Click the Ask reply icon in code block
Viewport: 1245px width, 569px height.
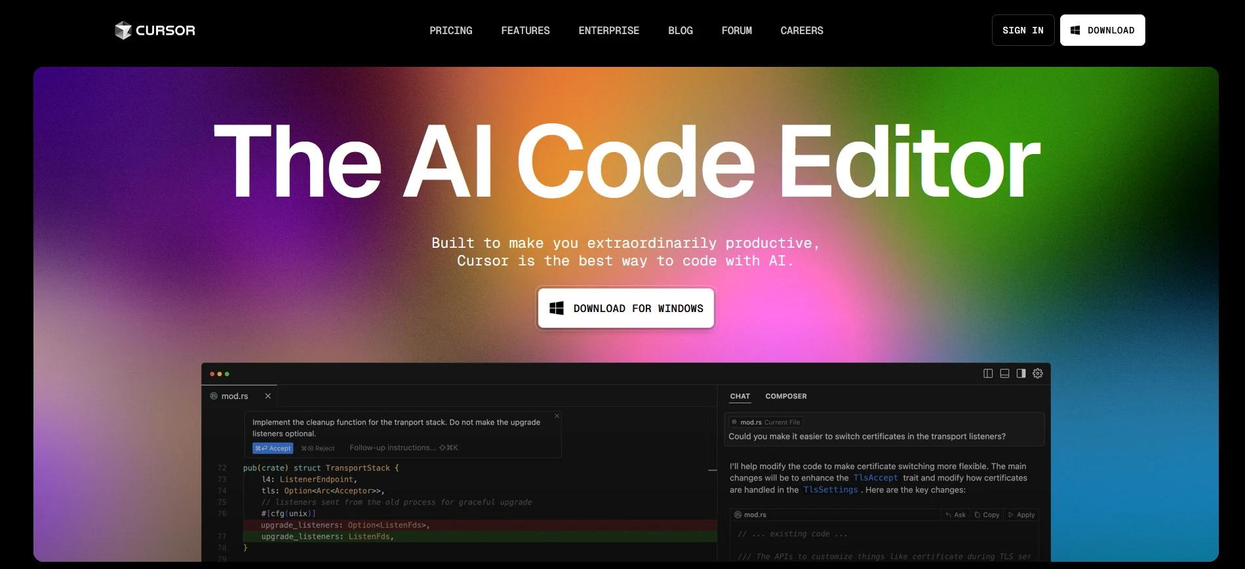point(949,515)
